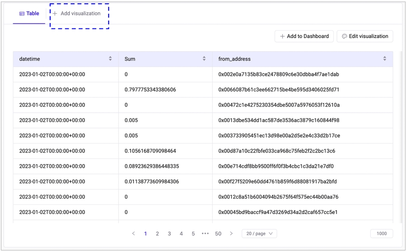
Task: Click the pagination ellipsis to jump pages
Action: coord(205,233)
